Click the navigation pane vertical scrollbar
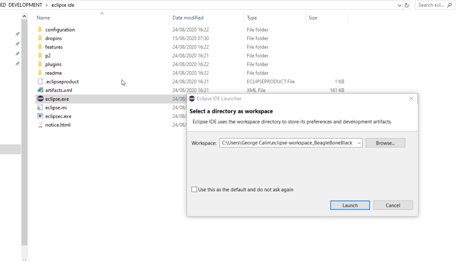The width and height of the screenshot is (457, 273). (x=24, y=132)
